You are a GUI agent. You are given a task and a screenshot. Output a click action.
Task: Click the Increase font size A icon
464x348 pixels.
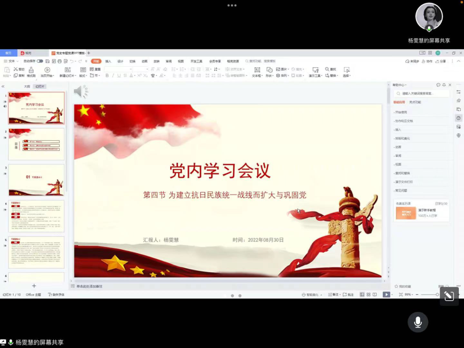tap(153, 69)
